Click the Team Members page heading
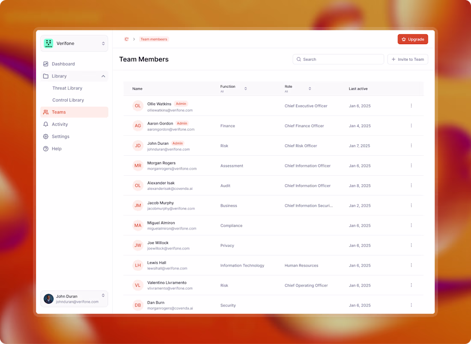The height and width of the screenshot is (344, 471). [x=144, y=59]
